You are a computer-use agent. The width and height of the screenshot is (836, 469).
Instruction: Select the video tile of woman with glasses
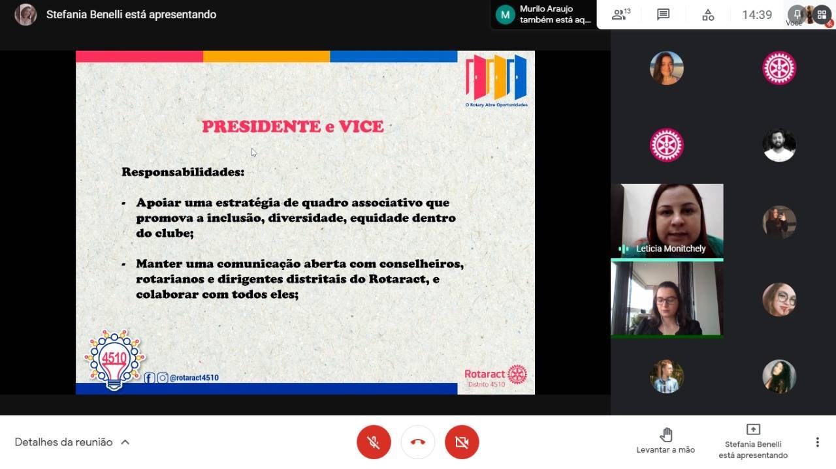(x=667, y=298)
